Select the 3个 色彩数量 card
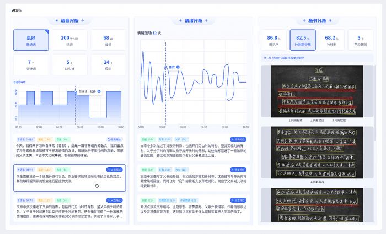This screenshot has width=386, height=234. (x=361, y=40)
